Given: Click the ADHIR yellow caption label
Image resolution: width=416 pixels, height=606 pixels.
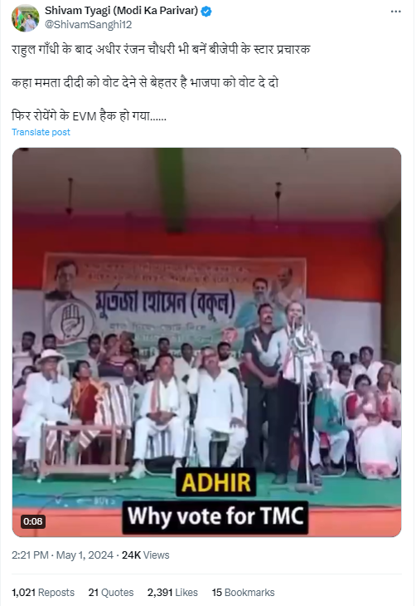Looking at the screenshot, I should (215, 482).
